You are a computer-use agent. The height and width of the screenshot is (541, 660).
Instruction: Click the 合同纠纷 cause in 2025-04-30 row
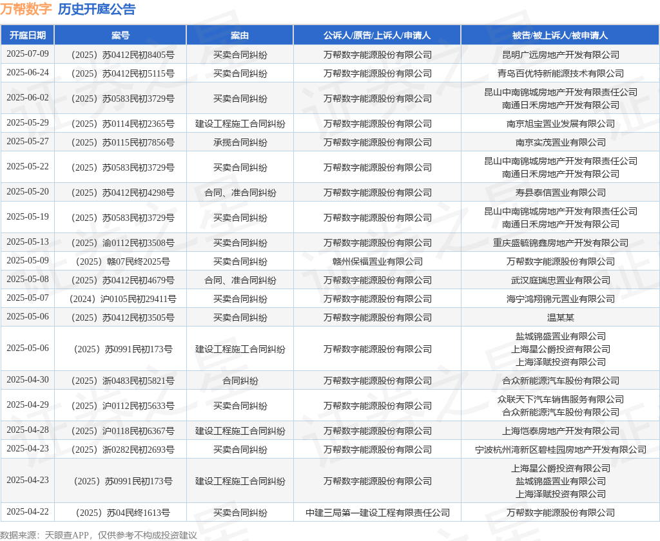click(x=240, y=381)
